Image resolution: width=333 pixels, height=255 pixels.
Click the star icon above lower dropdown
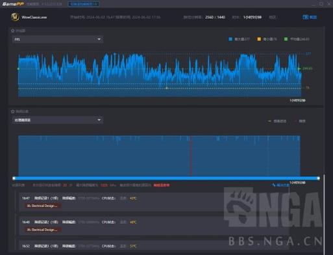pos(13,111)
